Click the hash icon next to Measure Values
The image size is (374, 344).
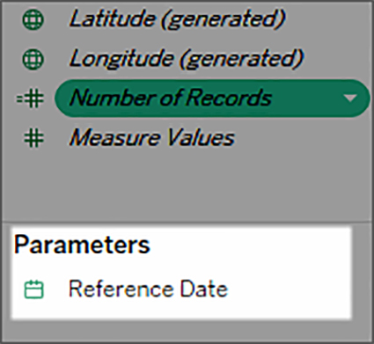coord(33,138)
